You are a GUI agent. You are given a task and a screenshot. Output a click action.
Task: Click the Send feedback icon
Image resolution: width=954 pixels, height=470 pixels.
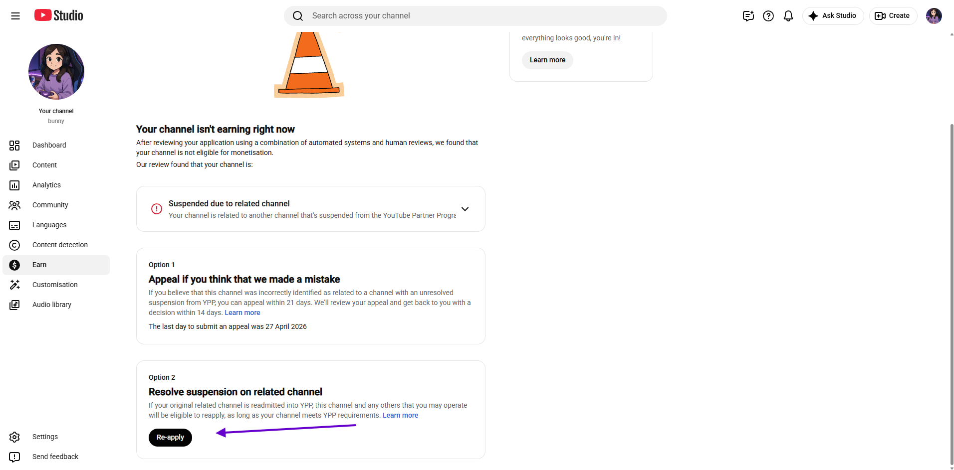pyautogui.click(x=14, y=457)
